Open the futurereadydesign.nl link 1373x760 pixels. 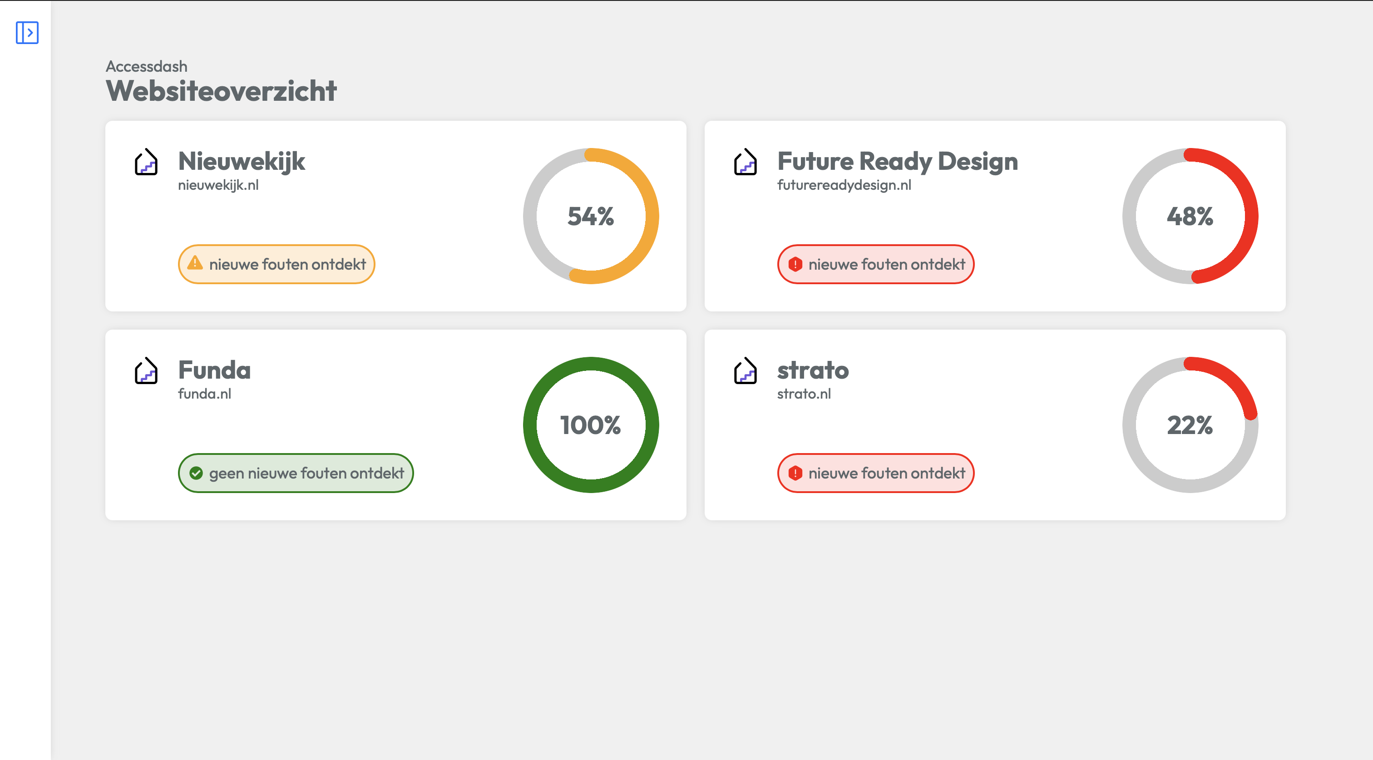[x=844, y=186]
